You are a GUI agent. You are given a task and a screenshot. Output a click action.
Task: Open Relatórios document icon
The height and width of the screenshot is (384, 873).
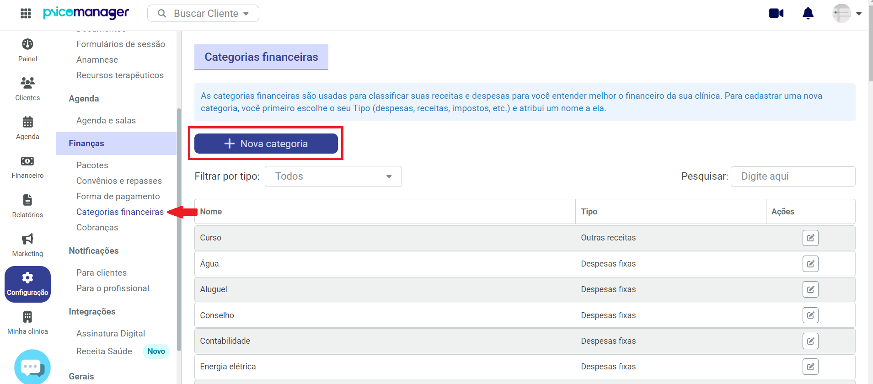[27, 200]
